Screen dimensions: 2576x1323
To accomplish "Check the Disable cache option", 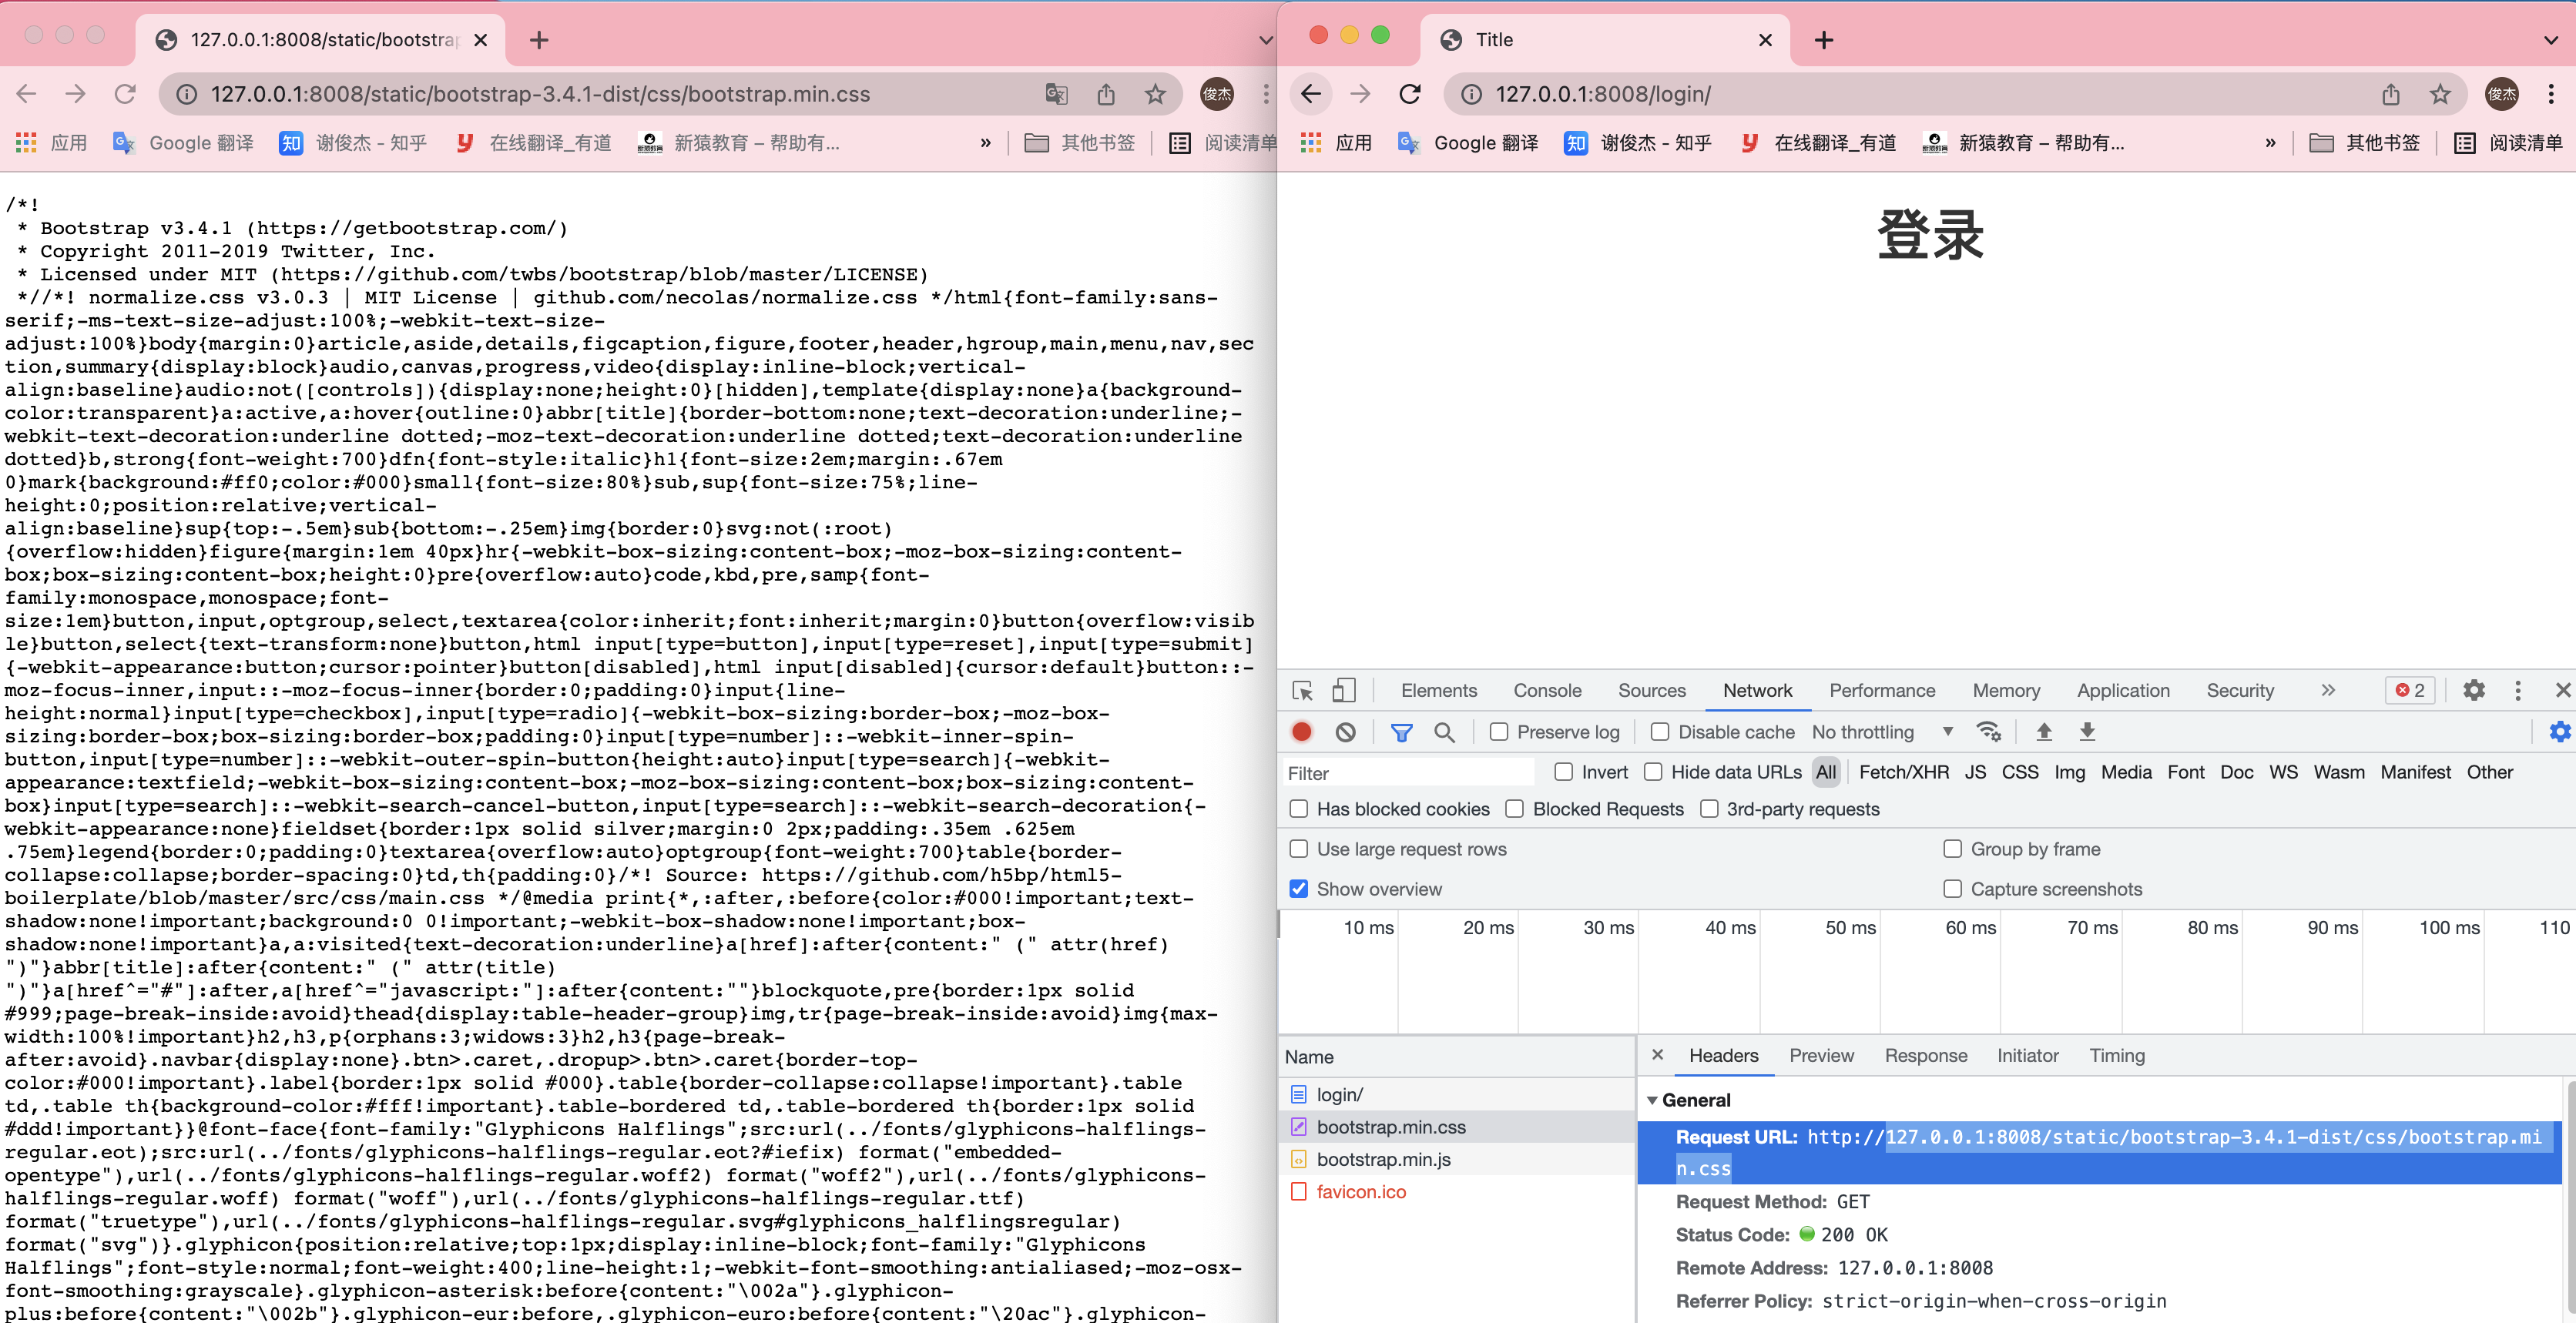I will (x=1659, y=732).
